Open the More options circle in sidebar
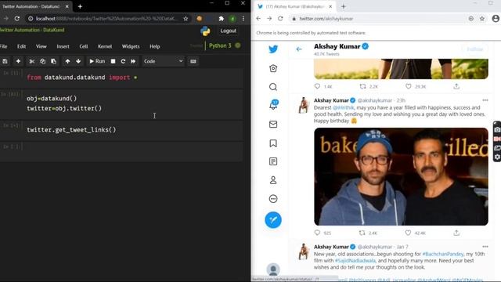501x282 pixels. click(x=273, y=199)
